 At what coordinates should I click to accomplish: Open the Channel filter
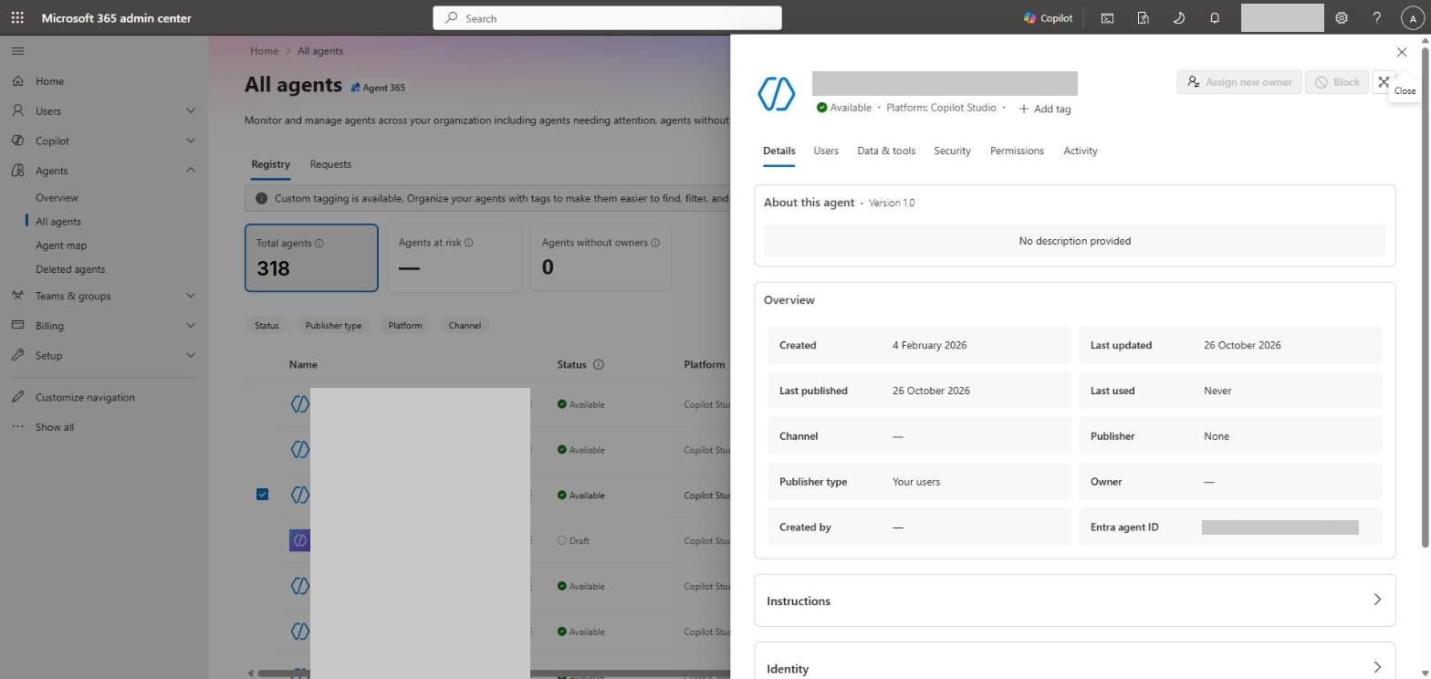(465, 326)
